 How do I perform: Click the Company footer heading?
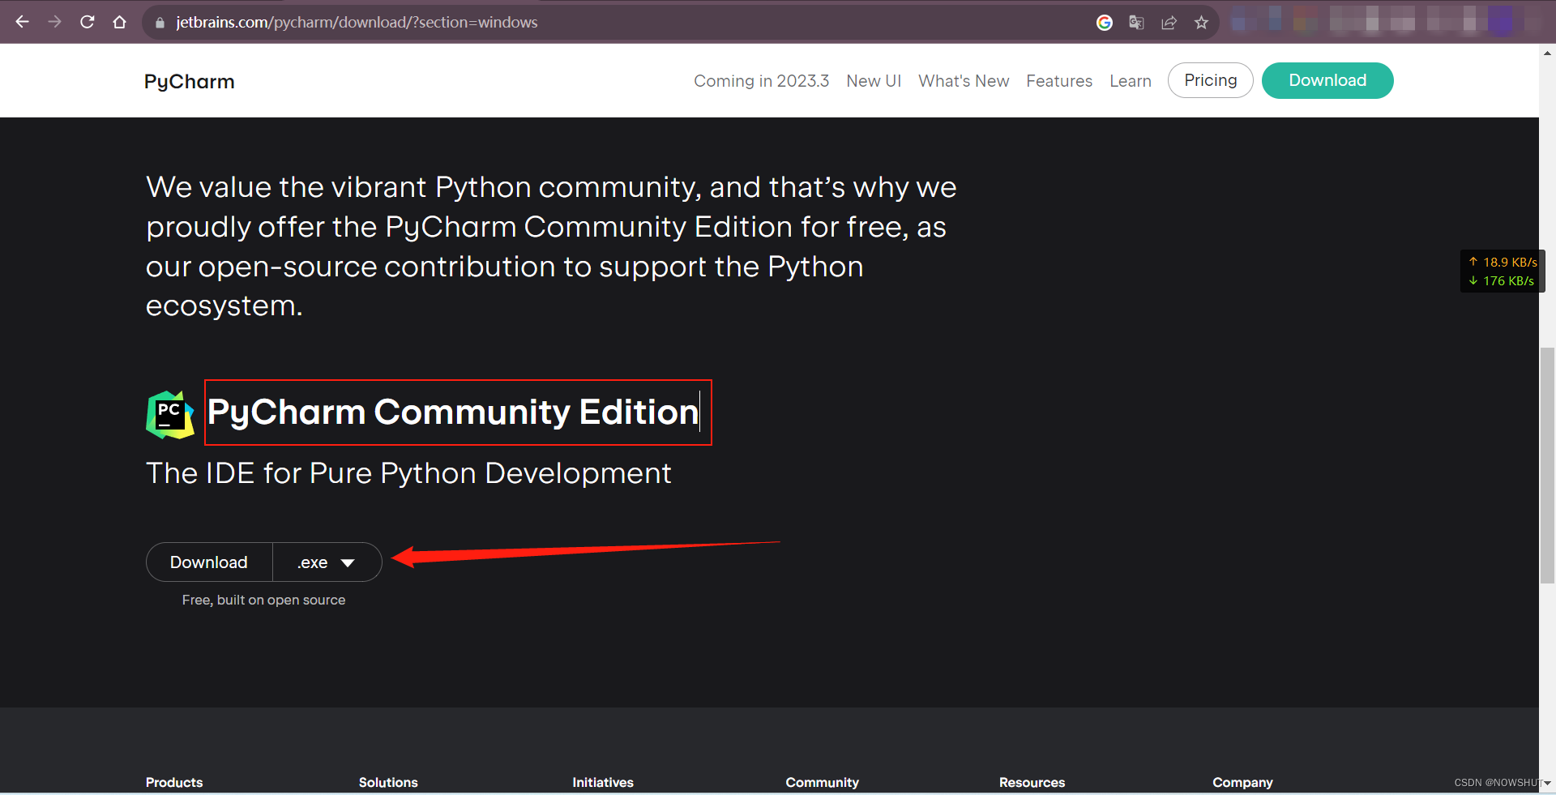[1242, 782]
